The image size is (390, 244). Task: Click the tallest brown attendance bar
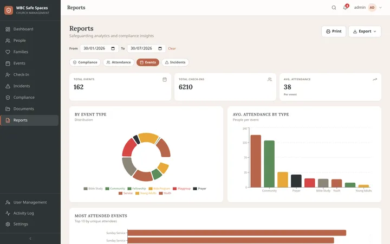pyautogui.click(x=256, y=161)
